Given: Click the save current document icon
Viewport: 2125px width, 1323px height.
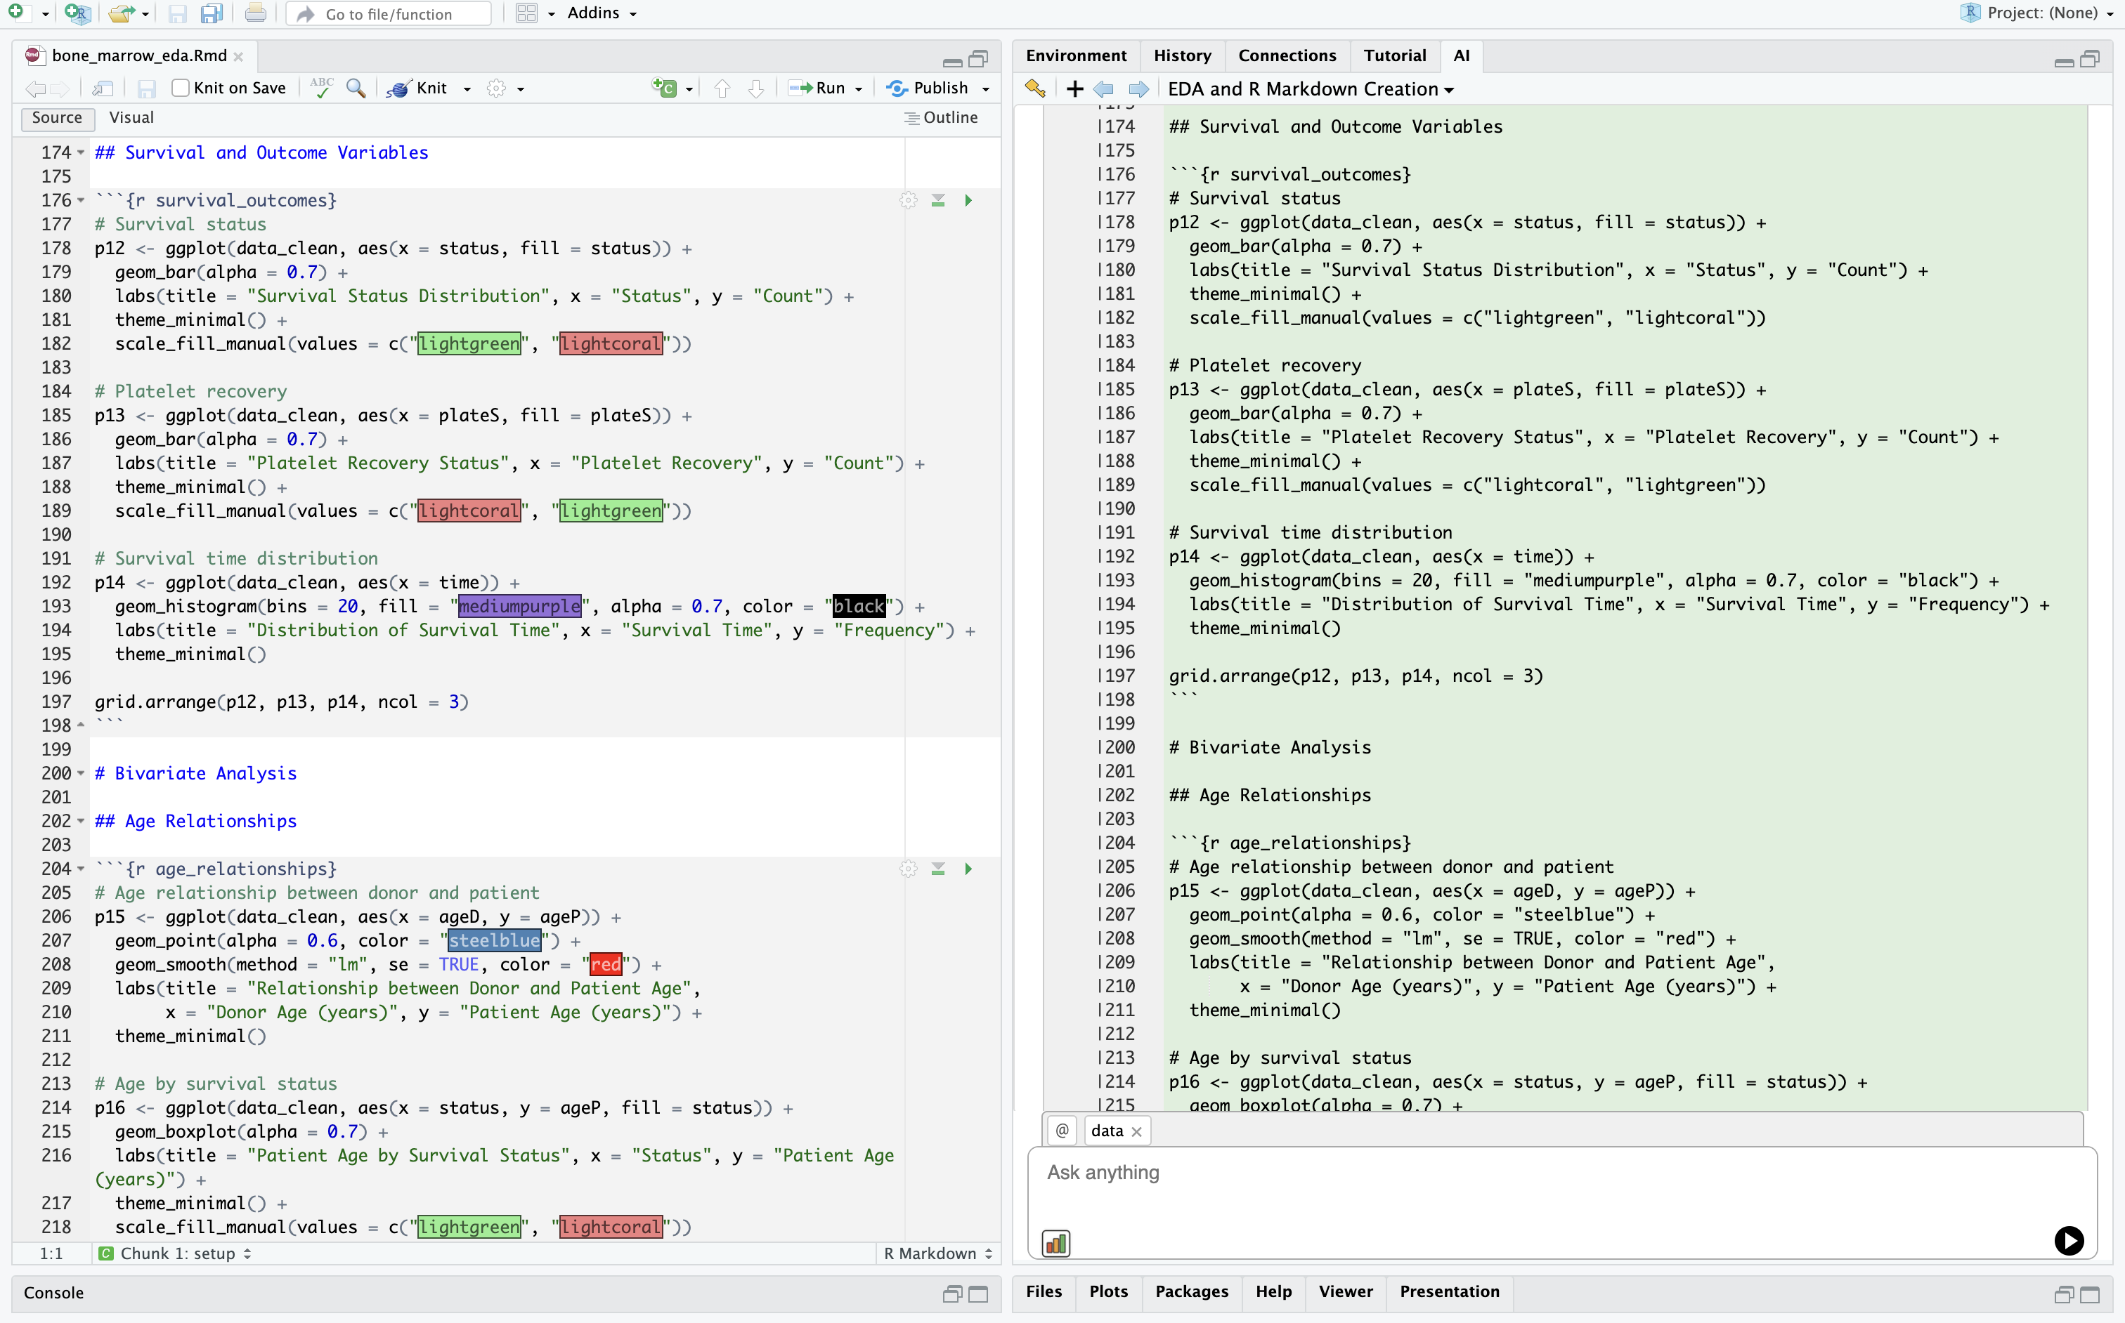Looking at the screenshot, I should coord(177,14).
